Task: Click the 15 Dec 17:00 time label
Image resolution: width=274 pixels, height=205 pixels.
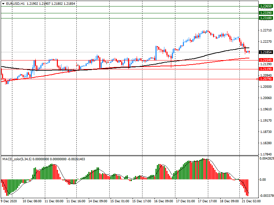Action: 141,201
